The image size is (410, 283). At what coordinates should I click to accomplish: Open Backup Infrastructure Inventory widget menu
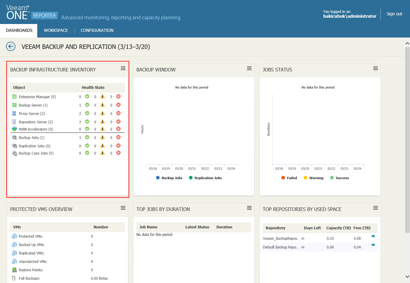pyautogui.click(x=123, y=68)
